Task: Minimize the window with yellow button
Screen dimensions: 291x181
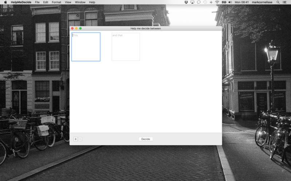Action: click(x=76, y=28)
